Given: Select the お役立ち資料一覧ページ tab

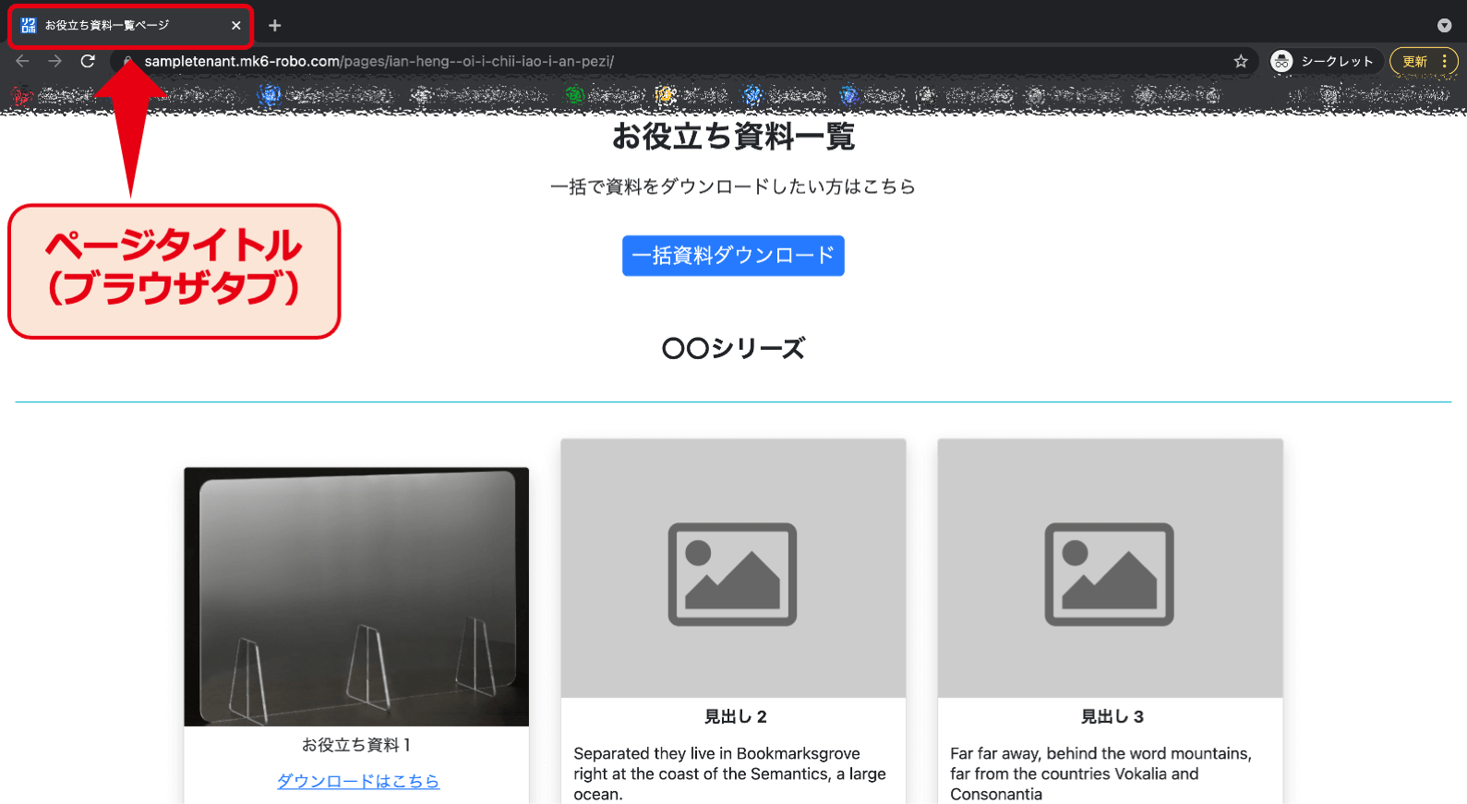Looking at the screenshot, I should [120, 26].
